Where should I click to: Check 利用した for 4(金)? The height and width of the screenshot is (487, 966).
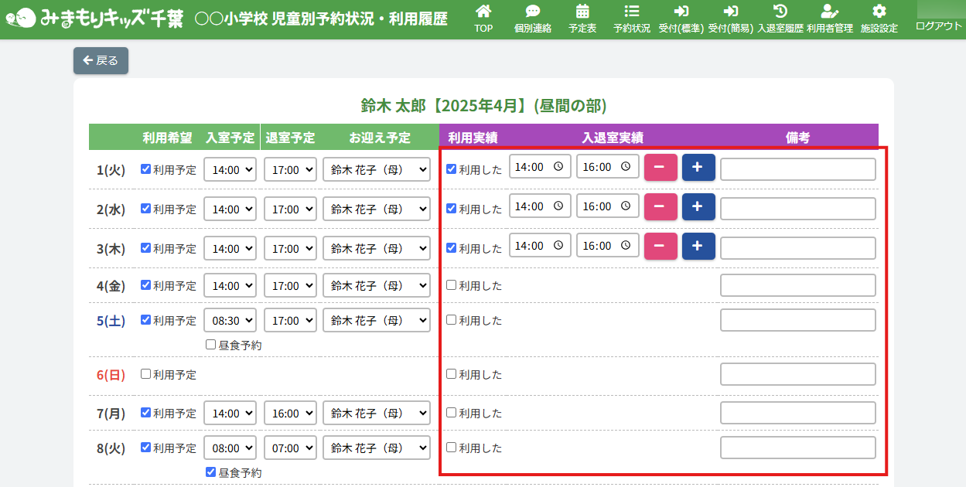click(x=452, y=285)
